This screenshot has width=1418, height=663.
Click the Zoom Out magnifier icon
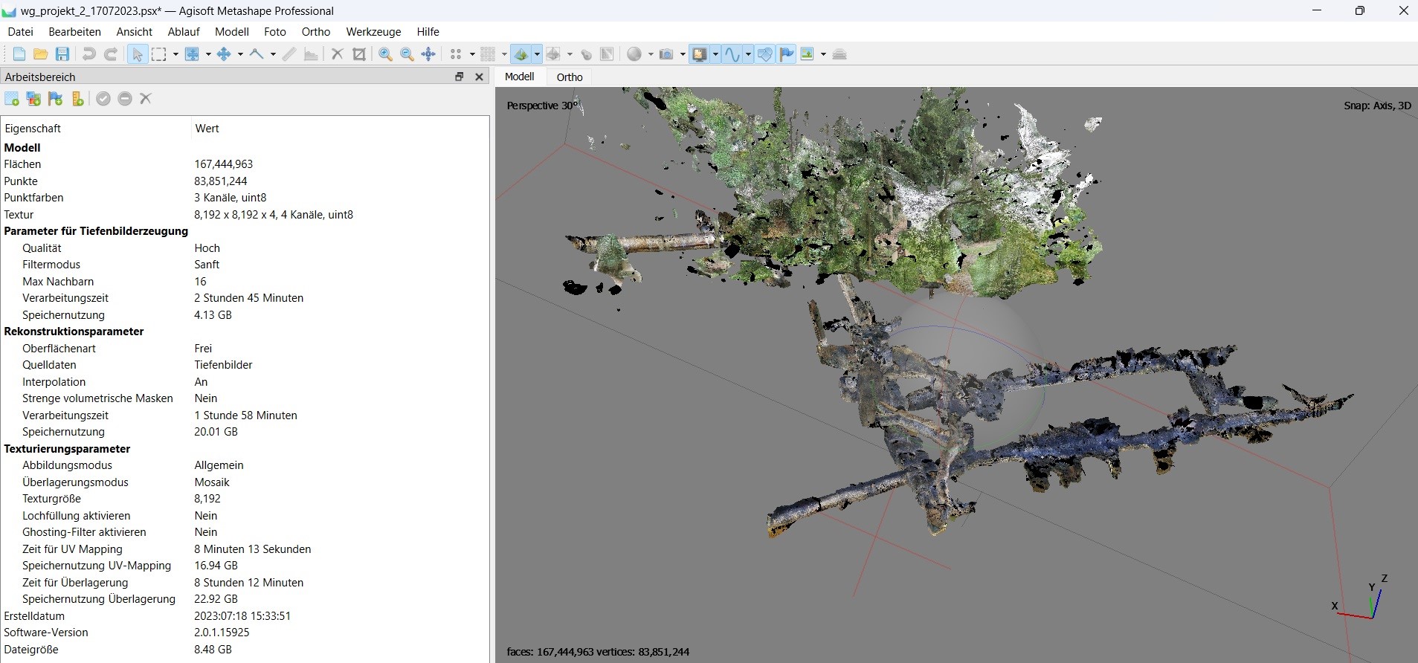coord(407,54)
